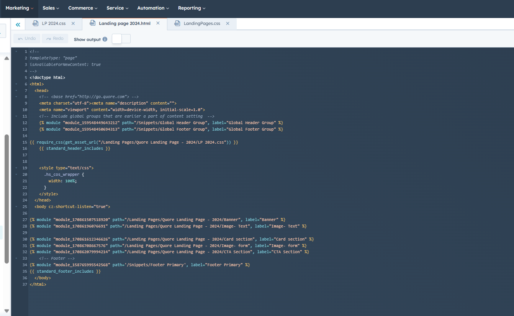Click the Image- form module line
The width and height of the screenshot is (514, 316).
[x=168, y=246]
